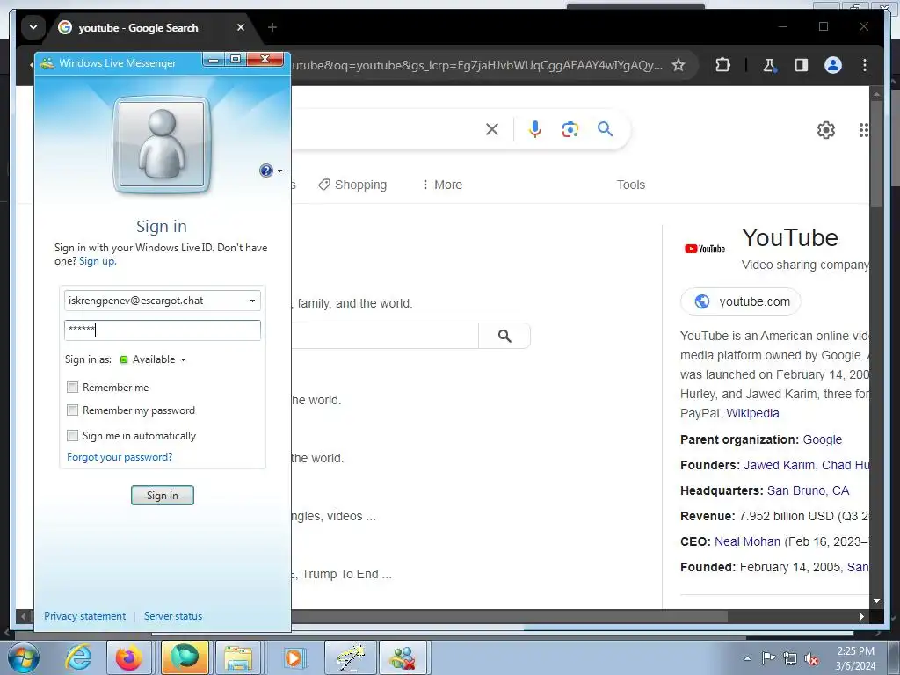The image size is (900, 675).
Task: Launch Firefox from the taskbar
Action: point(128,657)
